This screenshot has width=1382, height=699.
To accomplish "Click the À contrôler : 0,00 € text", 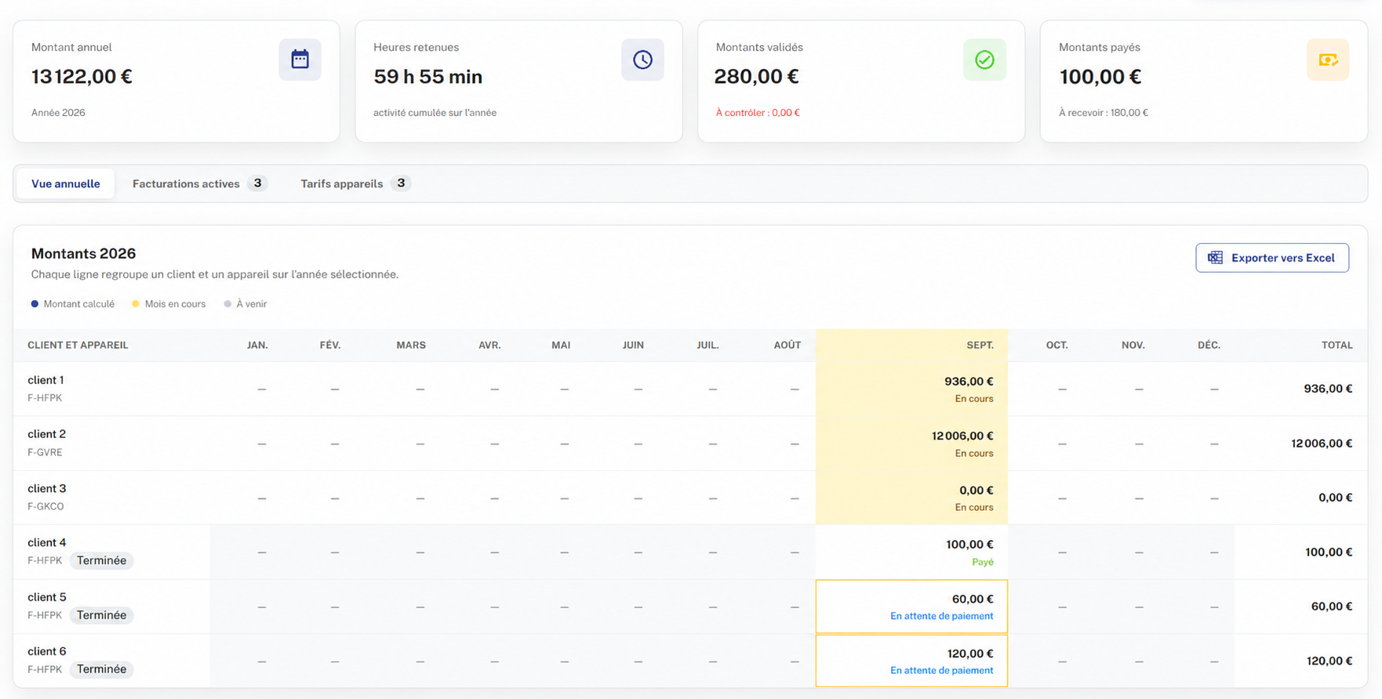I will [758, 113].
